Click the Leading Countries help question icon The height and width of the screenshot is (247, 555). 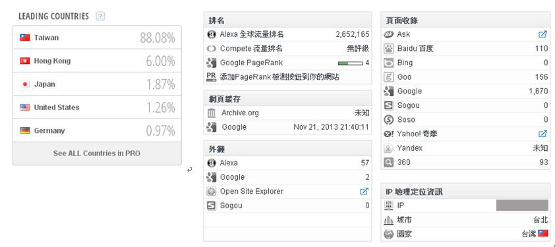pos(101,16)
